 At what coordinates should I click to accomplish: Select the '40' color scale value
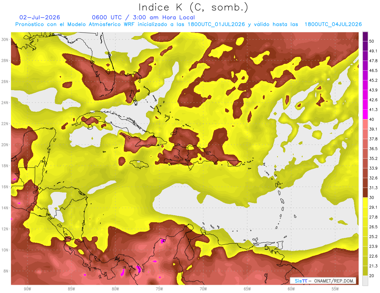pyautogui.click(x=372, y=119)
